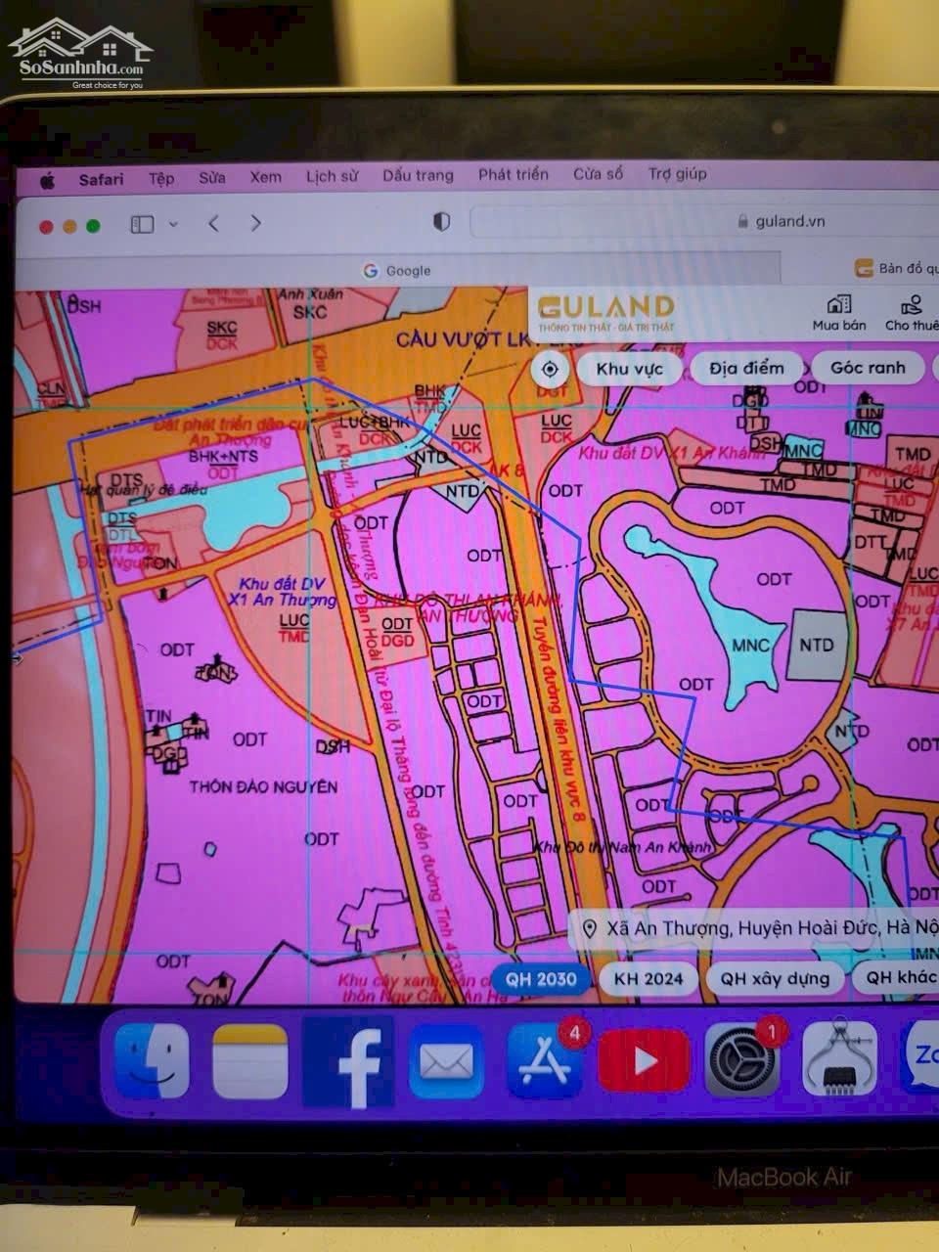The height and width of the screenshot is (1252, 939).
Task: Expand the sidebar dropdown chevron
Action: pos(173,224)
